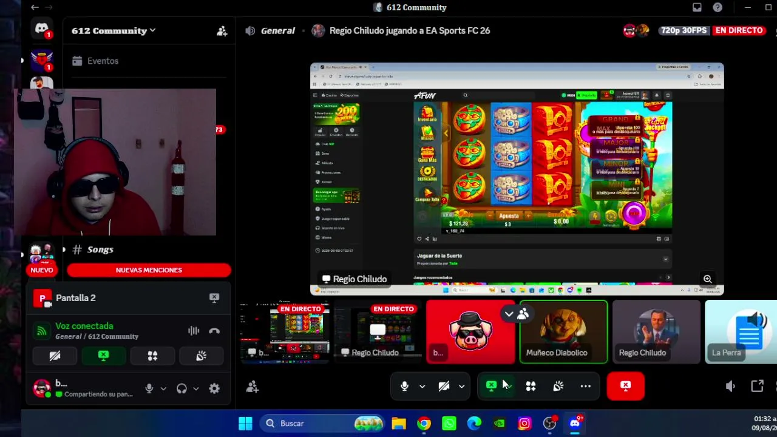Open Regio Chiludo's EA Sports FC 26 activity
This screenshot has width=777, height=437.
coord(410,31)
